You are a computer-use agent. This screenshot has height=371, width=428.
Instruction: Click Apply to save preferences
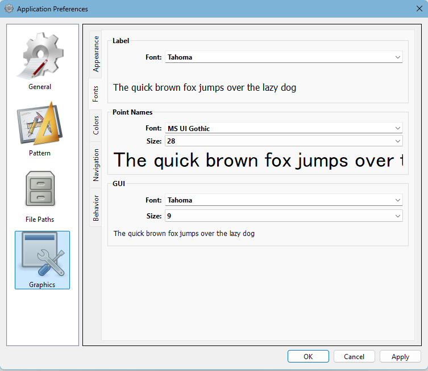coord(400,356)
